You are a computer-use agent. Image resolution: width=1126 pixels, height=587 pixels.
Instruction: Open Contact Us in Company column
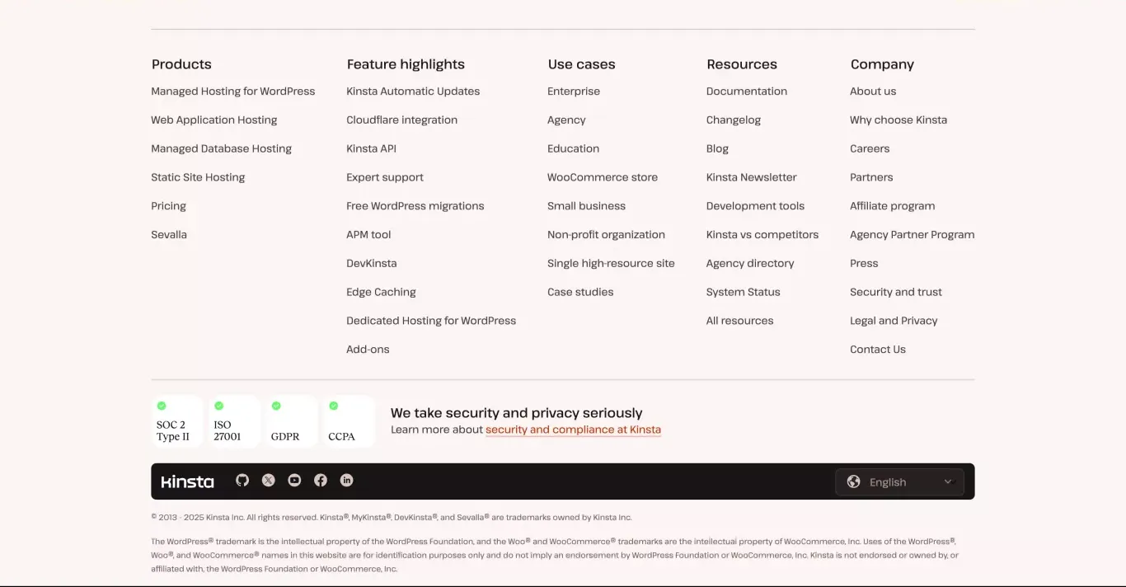click(x=878, y=350)
